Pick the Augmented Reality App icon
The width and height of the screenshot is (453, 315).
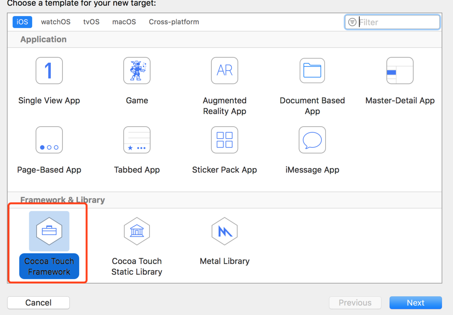[225, 71]
